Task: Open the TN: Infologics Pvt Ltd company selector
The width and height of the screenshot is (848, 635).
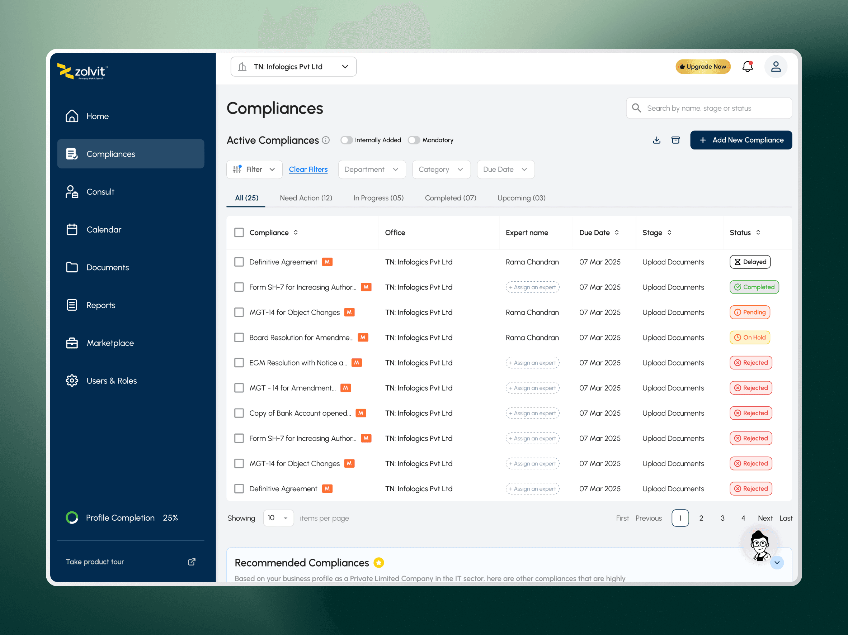Action: click(x=293, y=67)
